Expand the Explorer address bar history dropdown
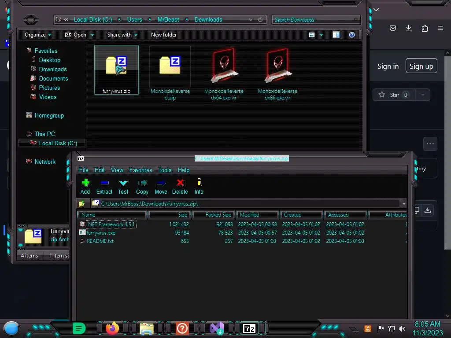451x338 pixels. [251, 19]
